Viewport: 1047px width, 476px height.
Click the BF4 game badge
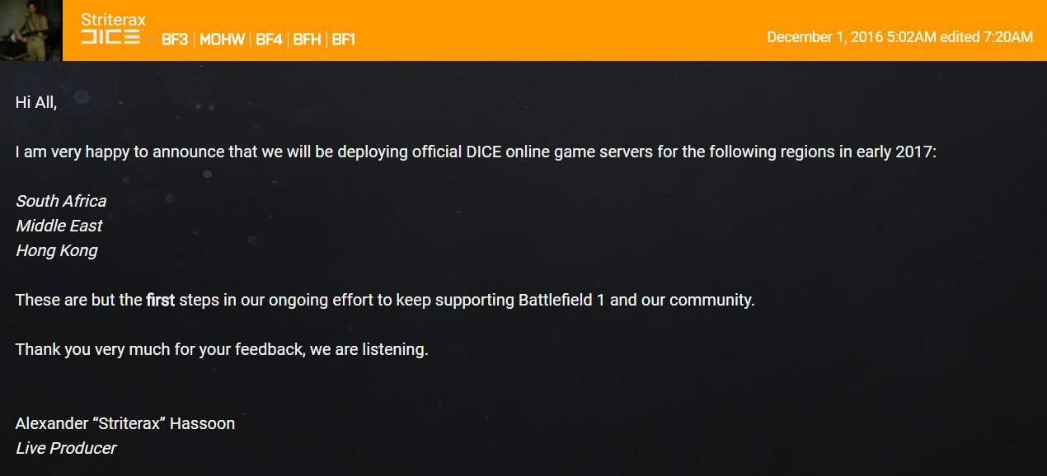click(x=269, y=40)
